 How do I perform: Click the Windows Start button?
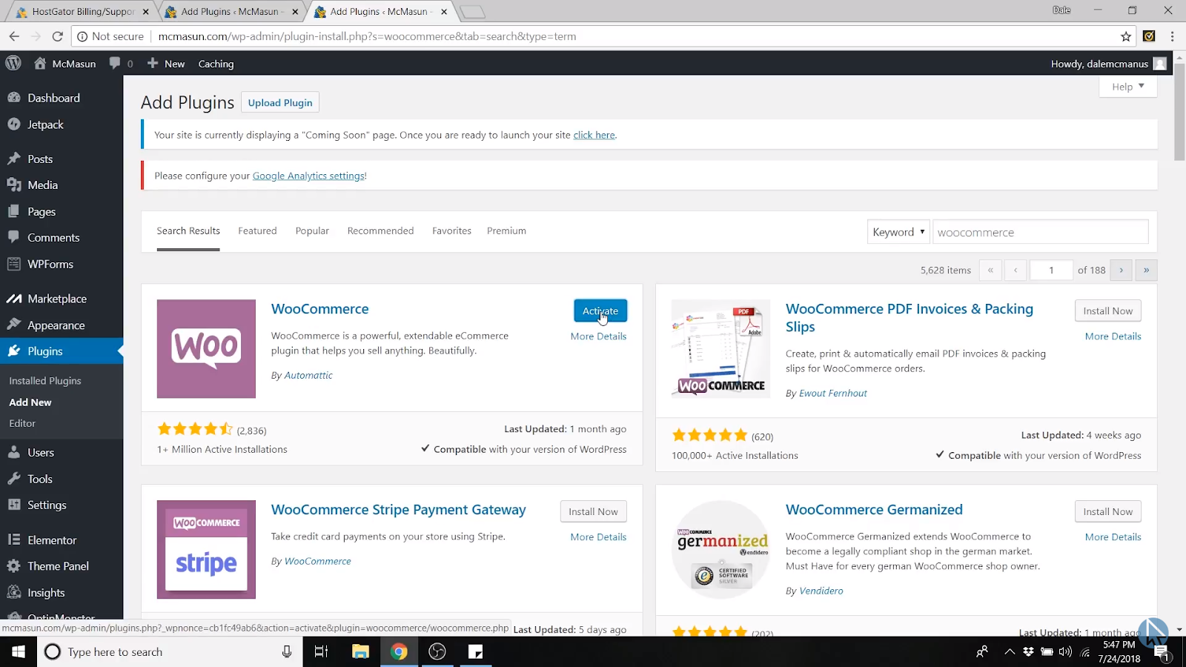pos(19,651)
